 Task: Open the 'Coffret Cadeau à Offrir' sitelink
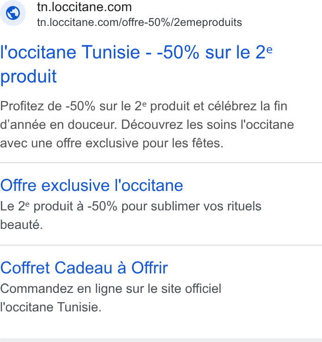pos(84,268)
